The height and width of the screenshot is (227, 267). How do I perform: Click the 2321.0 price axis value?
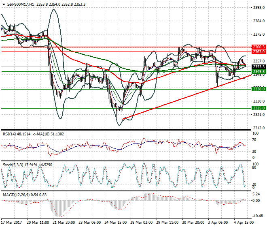259,115
